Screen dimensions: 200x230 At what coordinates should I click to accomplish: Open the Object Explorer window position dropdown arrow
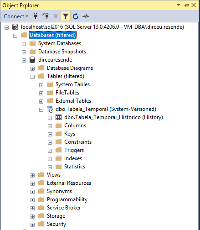coord(179,5)
